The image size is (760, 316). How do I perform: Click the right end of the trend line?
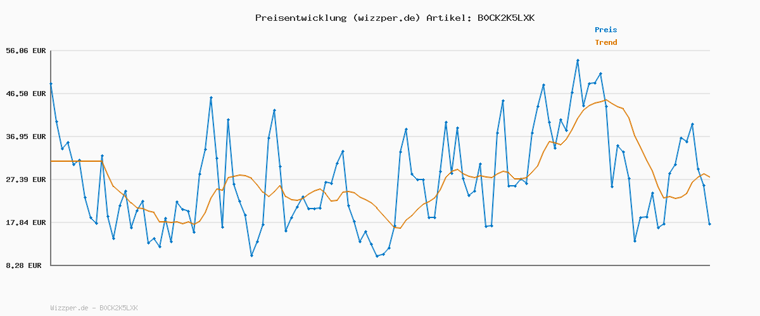click(709, 177)
